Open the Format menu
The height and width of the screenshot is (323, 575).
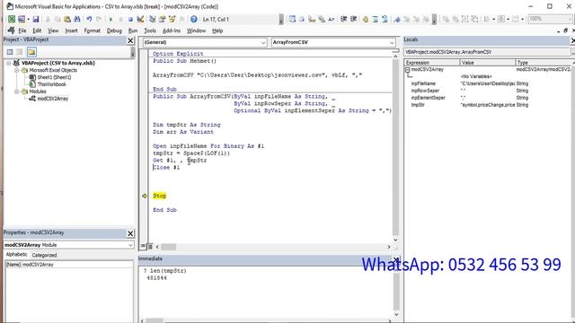(x=92, y=31)
